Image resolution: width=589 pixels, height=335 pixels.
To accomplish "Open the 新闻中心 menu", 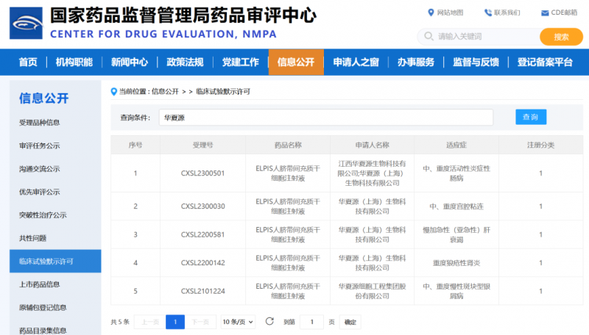I will click(130, 62).
